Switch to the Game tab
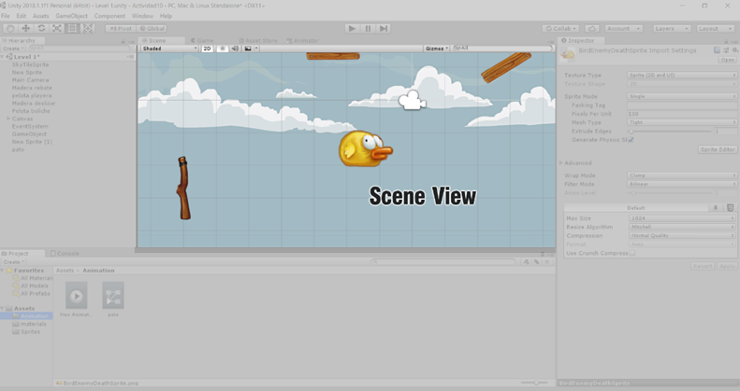740x391 pixels. point(202,40)
